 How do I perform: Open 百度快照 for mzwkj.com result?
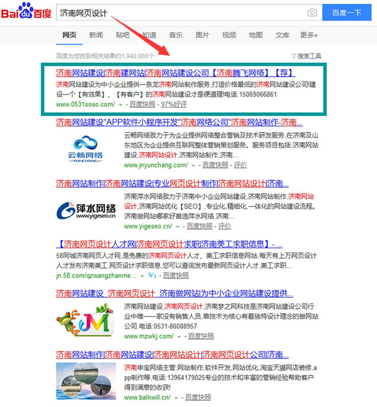(x=201, y=337)
